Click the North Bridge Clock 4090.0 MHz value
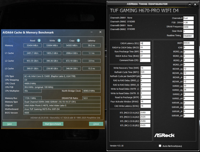 [91, 91]
